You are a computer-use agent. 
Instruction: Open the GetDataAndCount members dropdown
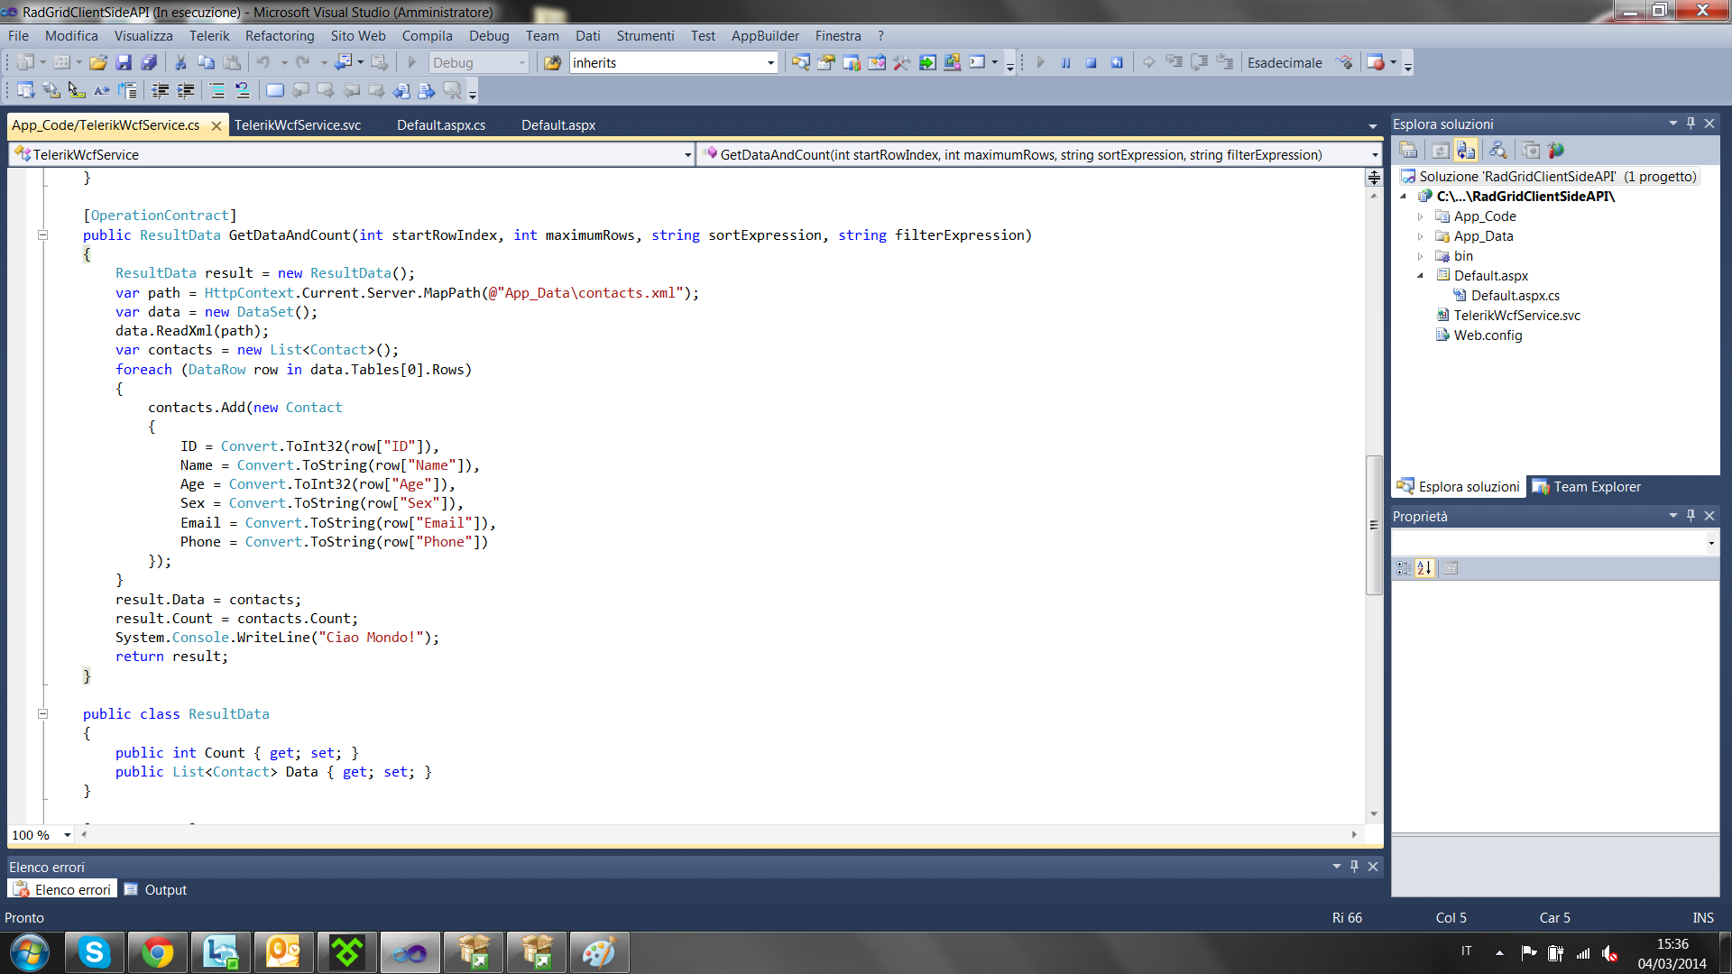pos(1374,155)
